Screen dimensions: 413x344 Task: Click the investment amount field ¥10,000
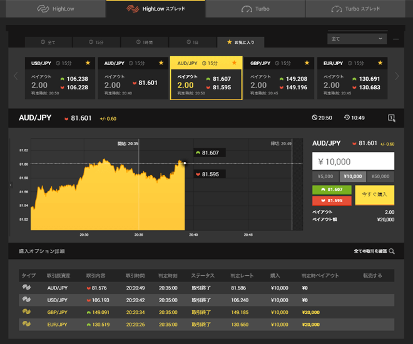point(353,161)
